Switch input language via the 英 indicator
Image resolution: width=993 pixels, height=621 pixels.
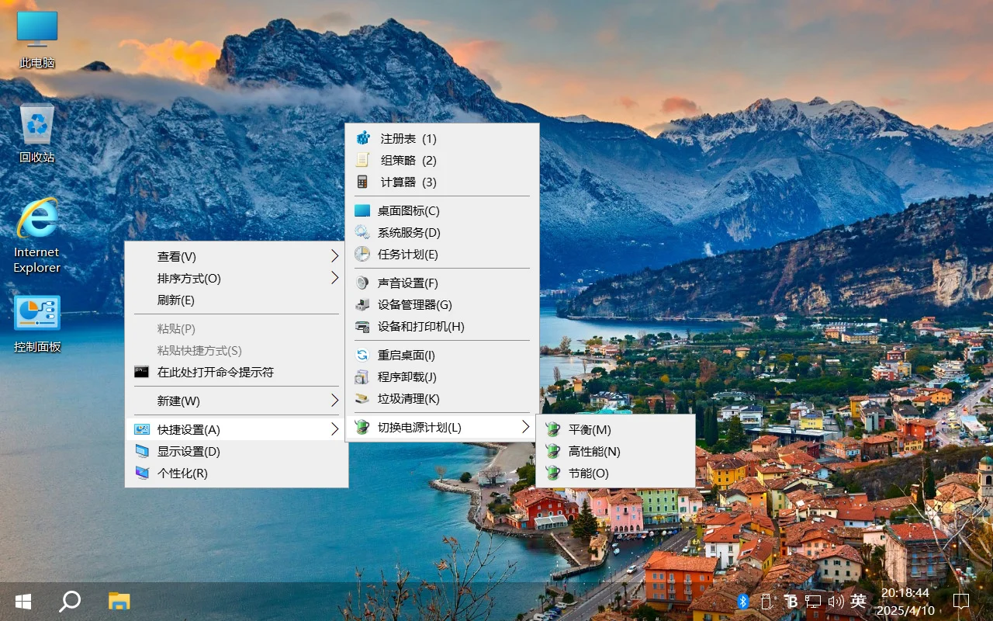858,601
